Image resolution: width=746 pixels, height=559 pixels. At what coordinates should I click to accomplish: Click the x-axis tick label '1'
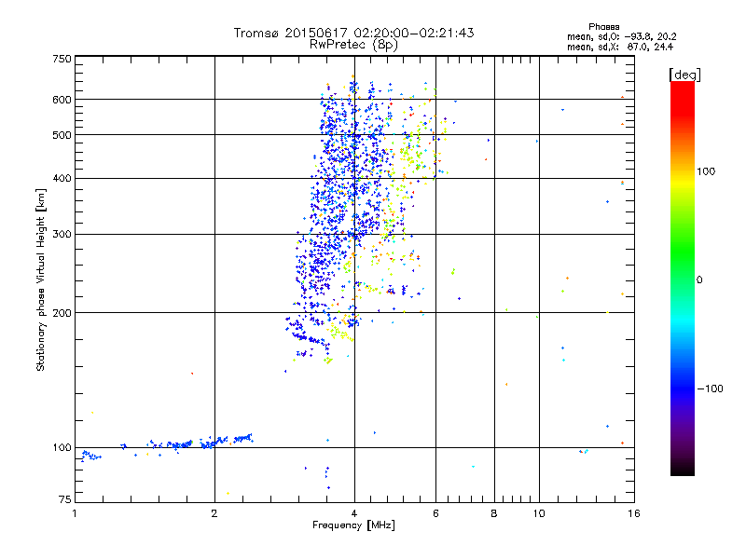point(75,513)
